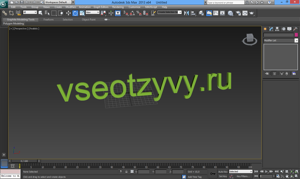Open the Select by Name tool

47,13
